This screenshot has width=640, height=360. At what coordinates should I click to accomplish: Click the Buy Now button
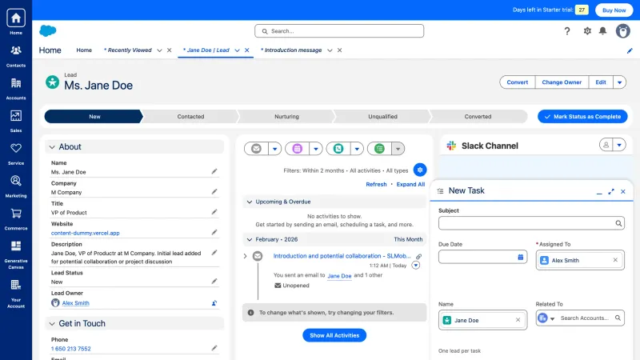(x=614, y=10)
